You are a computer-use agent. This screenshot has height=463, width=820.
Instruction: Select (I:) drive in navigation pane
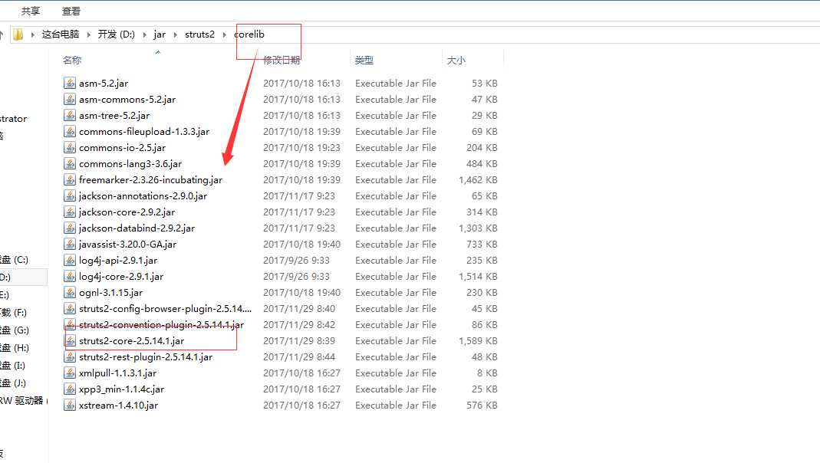point(12,366)
